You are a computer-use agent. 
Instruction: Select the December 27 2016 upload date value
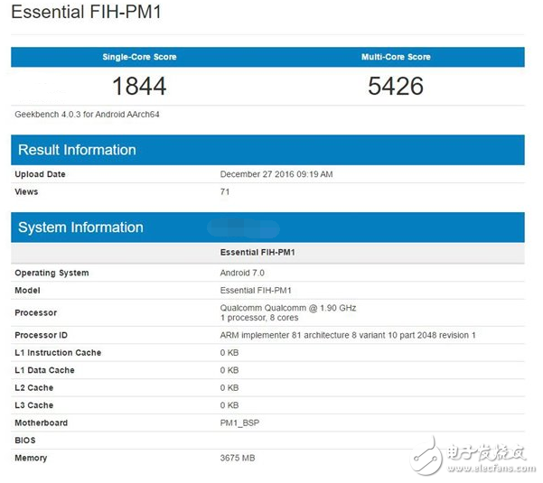point(276,174)
